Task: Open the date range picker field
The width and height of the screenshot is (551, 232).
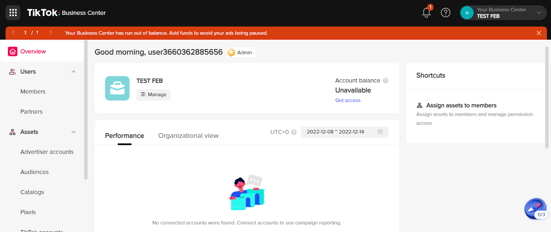Action: tap(345, 132)
